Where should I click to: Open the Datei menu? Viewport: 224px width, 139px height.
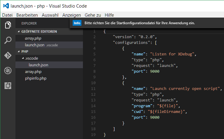7,15
